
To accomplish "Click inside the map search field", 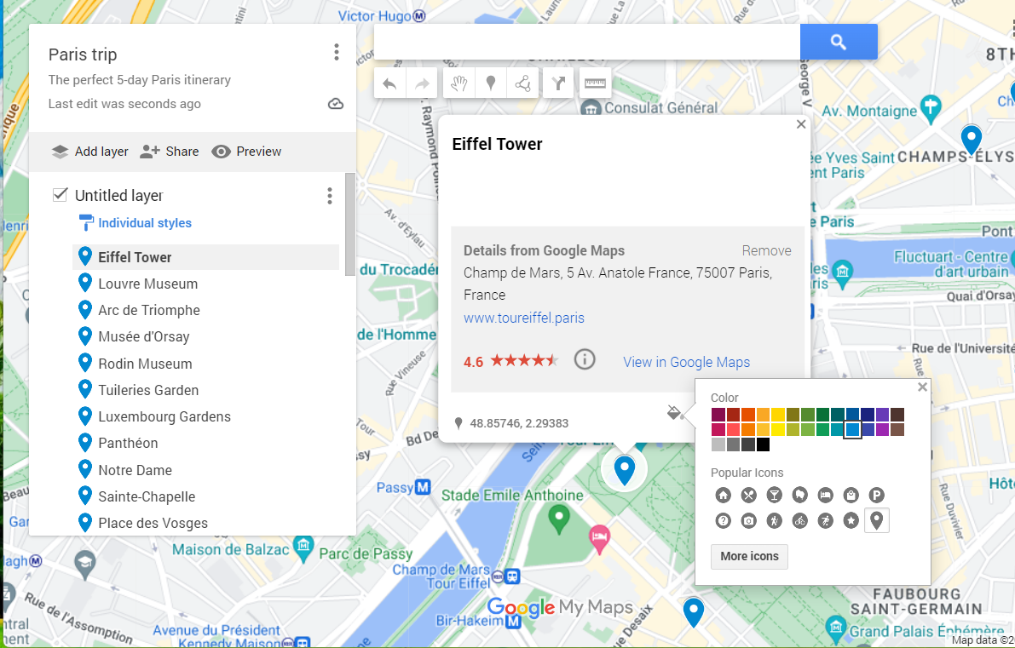I will coord(585,41).
